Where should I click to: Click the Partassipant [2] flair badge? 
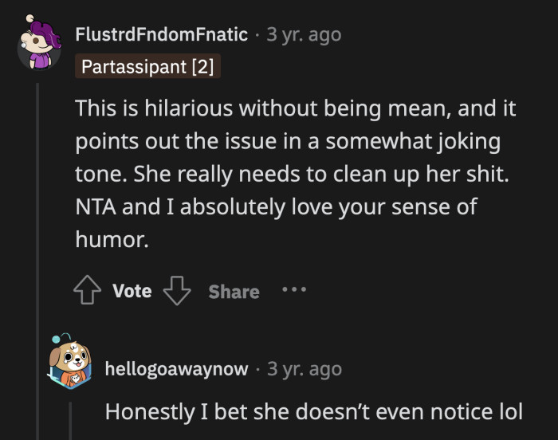[x=147, y=67]
